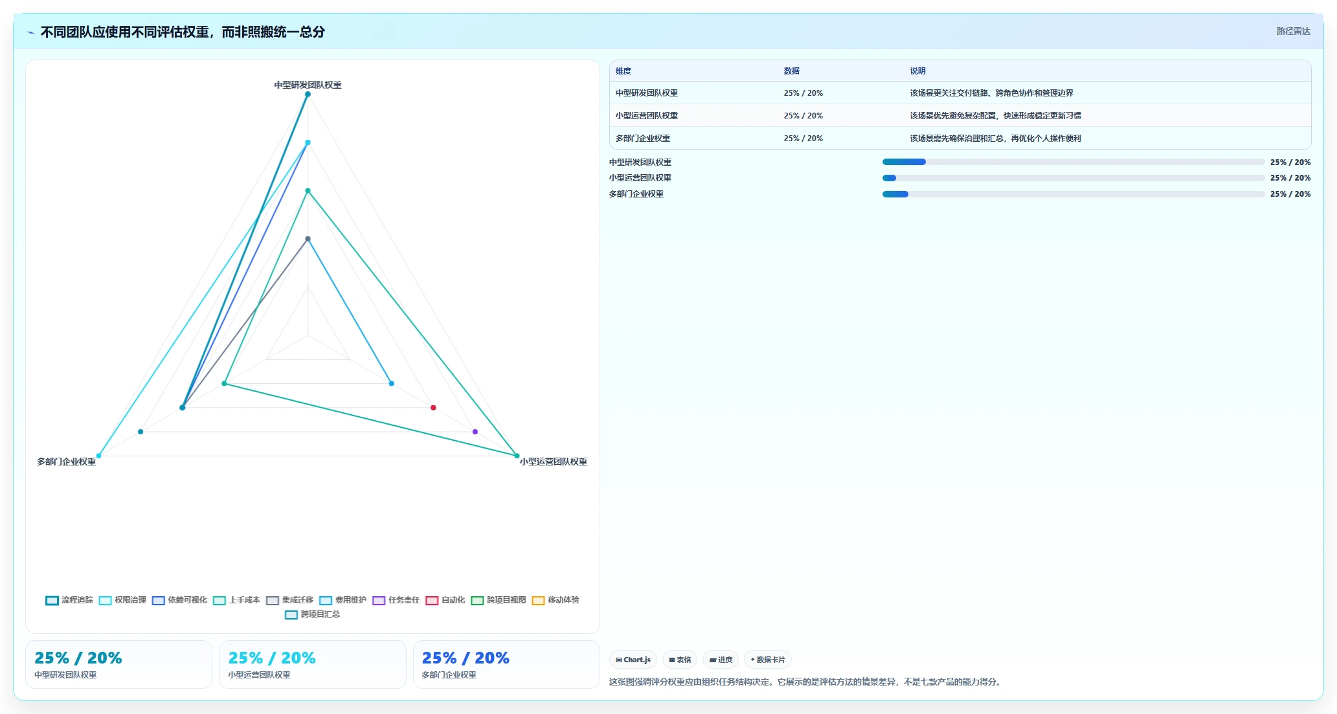
Task: Click the red 自动化 data point on radar
Action: coord(433,408)
